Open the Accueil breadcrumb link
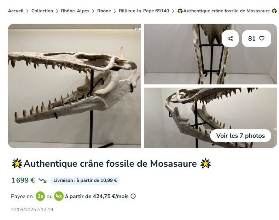 pos(16,11)
